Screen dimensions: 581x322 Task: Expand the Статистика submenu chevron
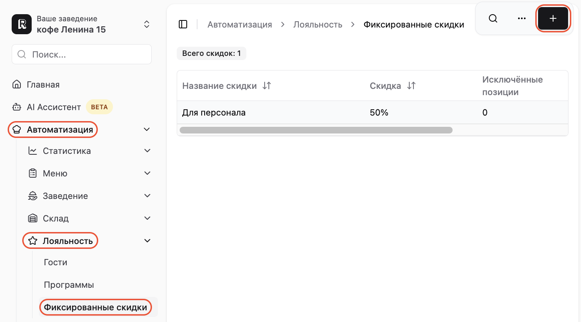(147, 151)
